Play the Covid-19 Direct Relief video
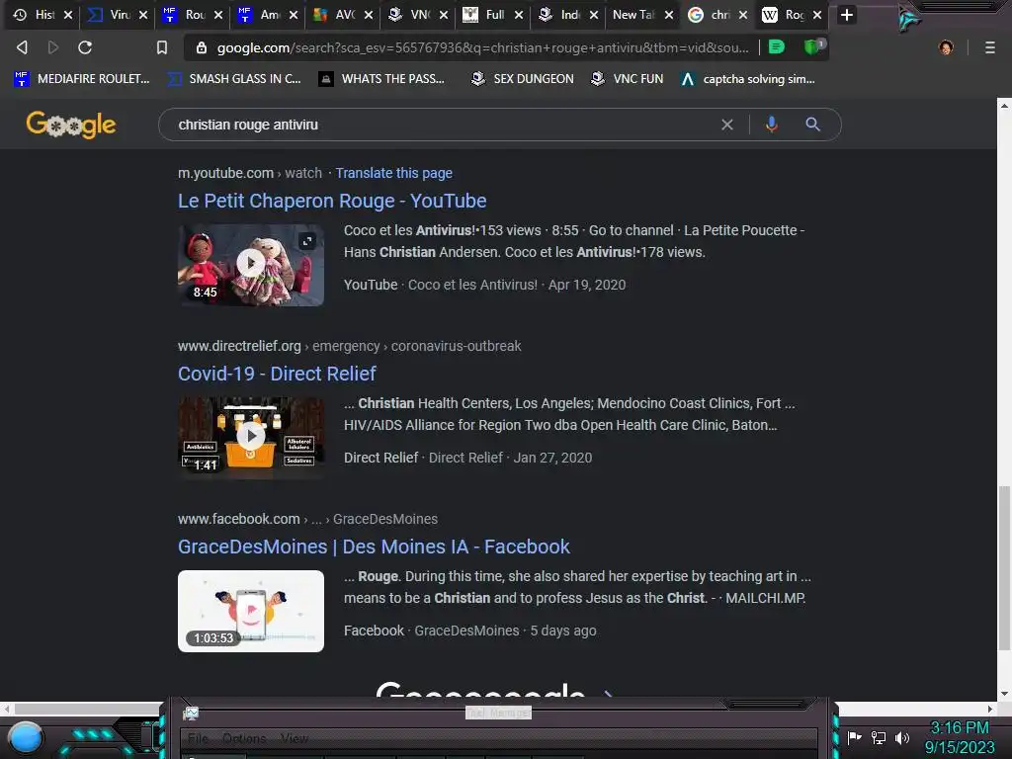This screenshot has width=1012, height=759. point(251,436)
